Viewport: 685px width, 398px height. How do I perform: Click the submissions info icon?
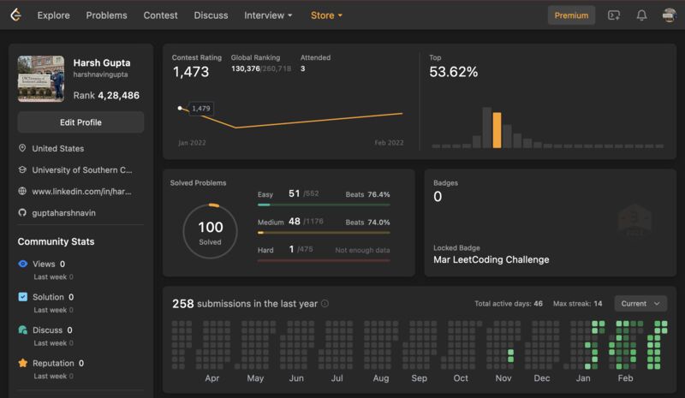(x=325, y=304)
